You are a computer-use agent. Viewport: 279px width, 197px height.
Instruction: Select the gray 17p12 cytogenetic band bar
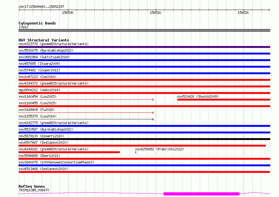[144, 30]
